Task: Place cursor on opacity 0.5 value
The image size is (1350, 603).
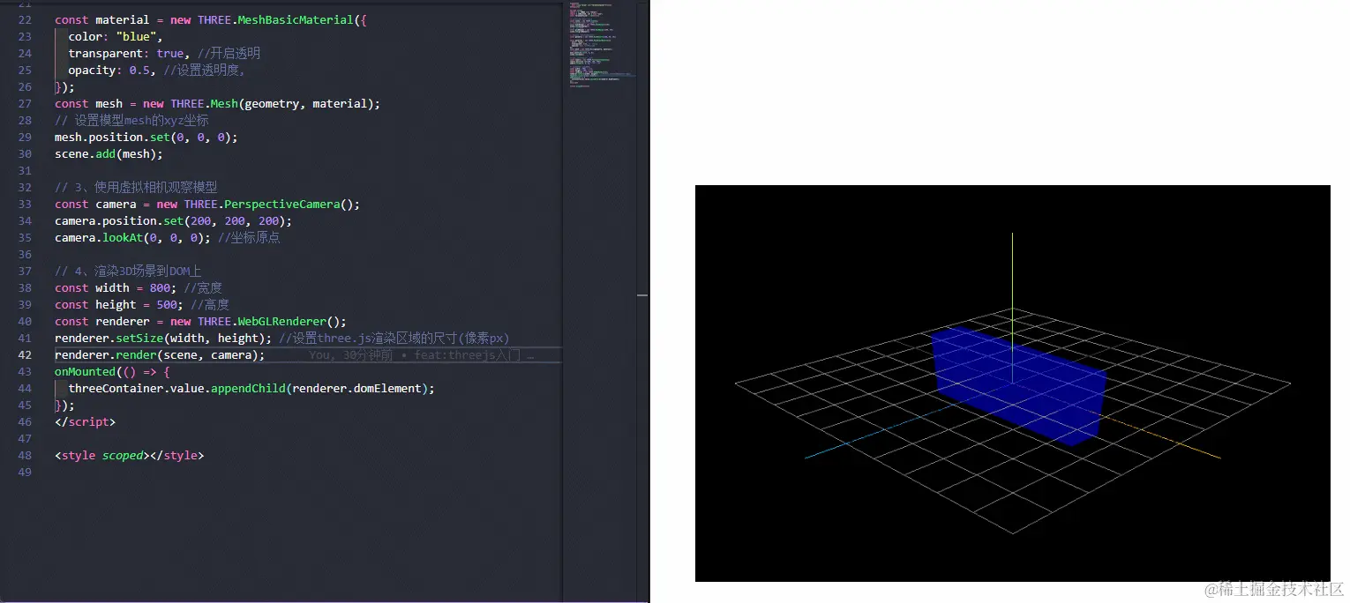Action: click(139, 71)
